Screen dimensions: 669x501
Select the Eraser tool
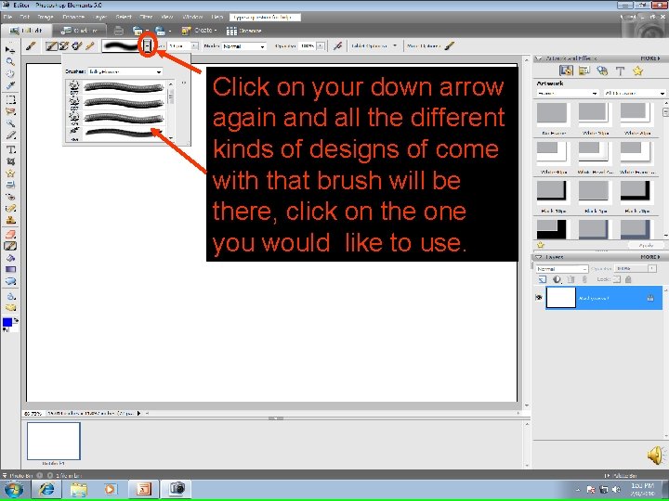[x=10, y=235]
